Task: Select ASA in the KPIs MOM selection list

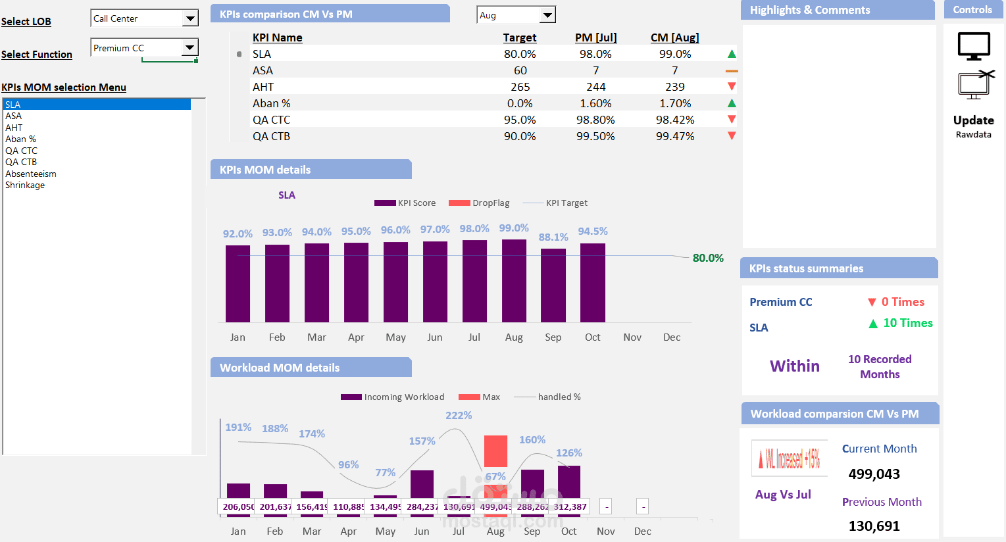Action: (97, 116)
